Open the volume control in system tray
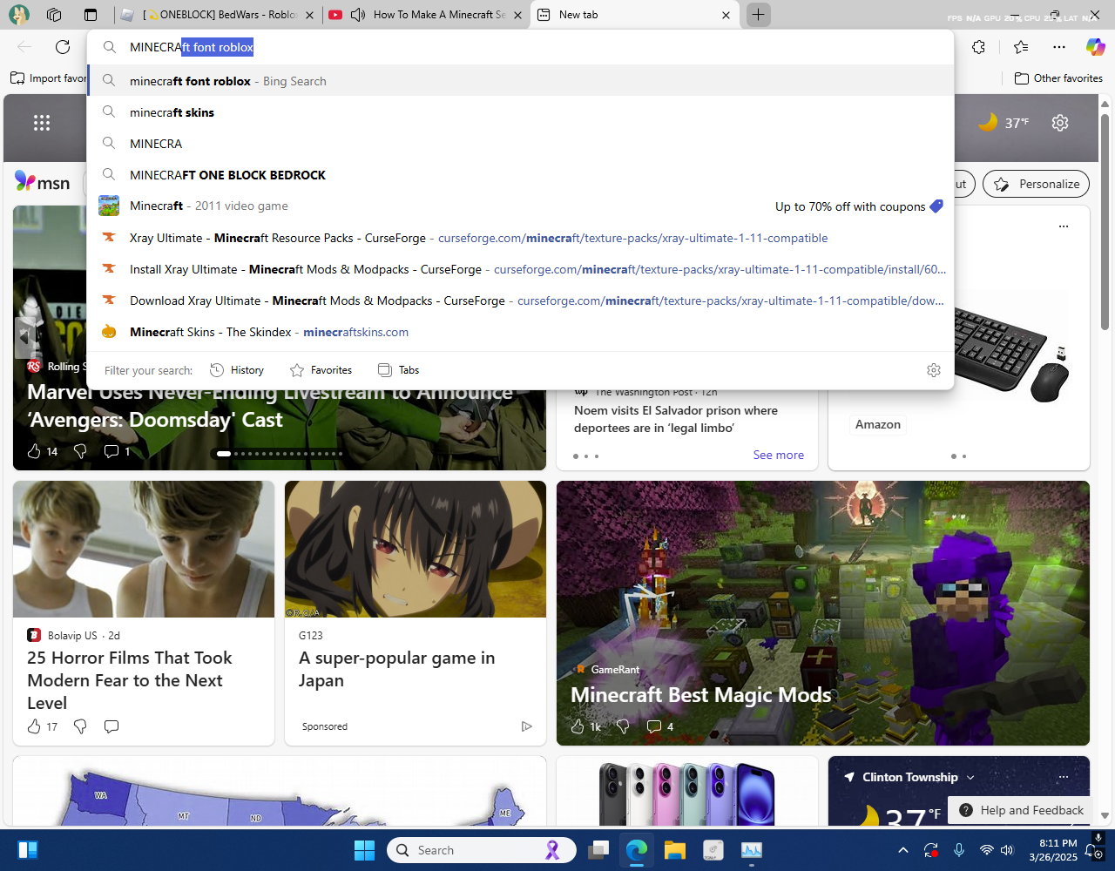 point(1007,850)
